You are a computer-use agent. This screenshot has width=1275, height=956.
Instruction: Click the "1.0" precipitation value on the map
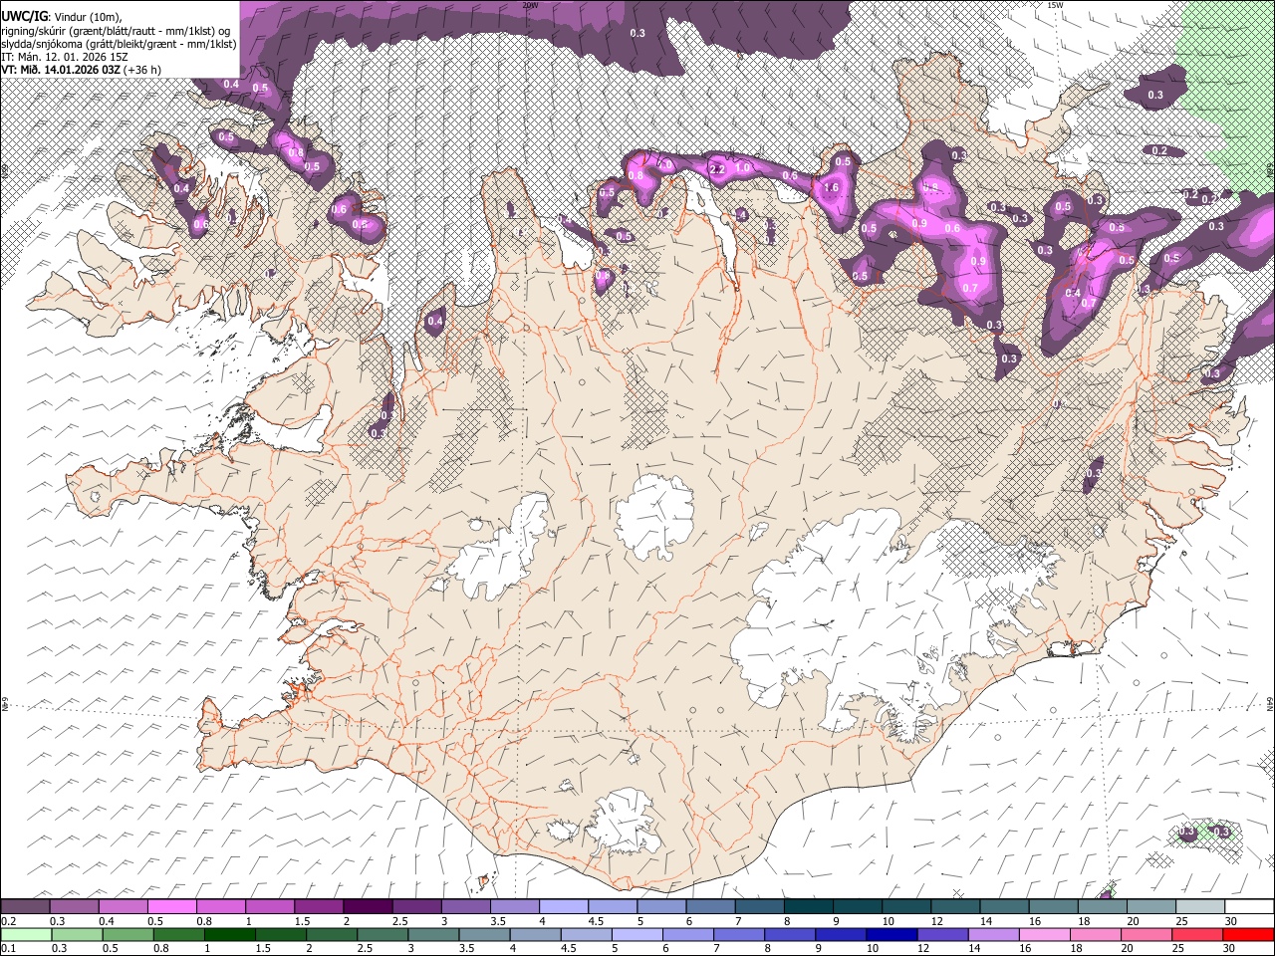[743, 168]
